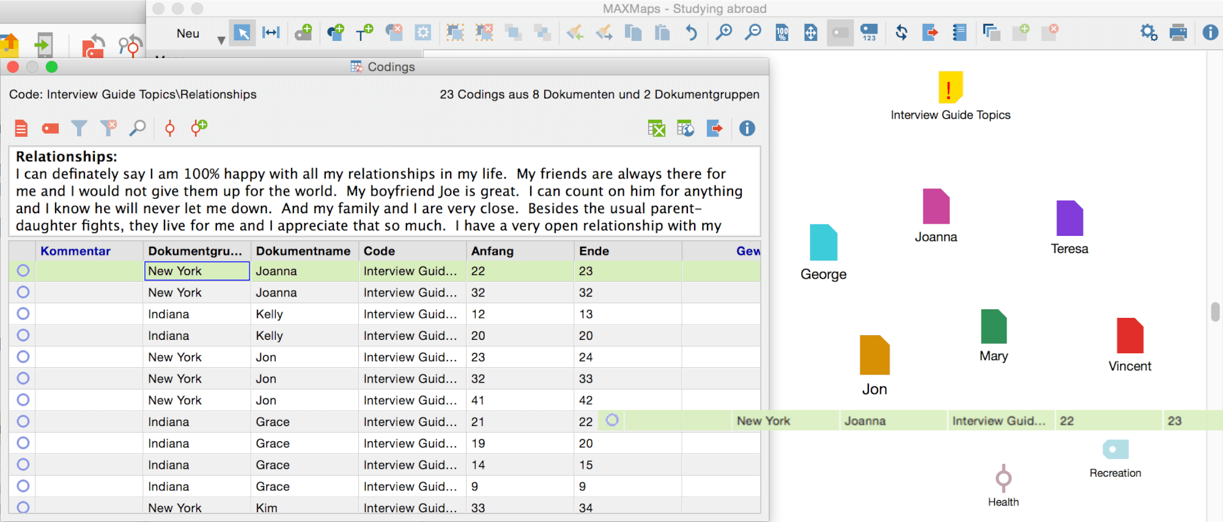Screen dimensions: 1223x522
Task: Export codings table to Excel
Action: point(656,128)
